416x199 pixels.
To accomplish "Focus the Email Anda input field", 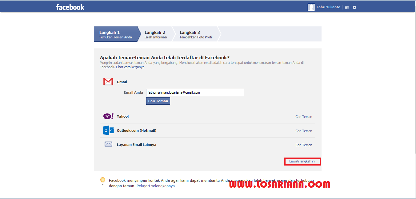I will [195, 92].
